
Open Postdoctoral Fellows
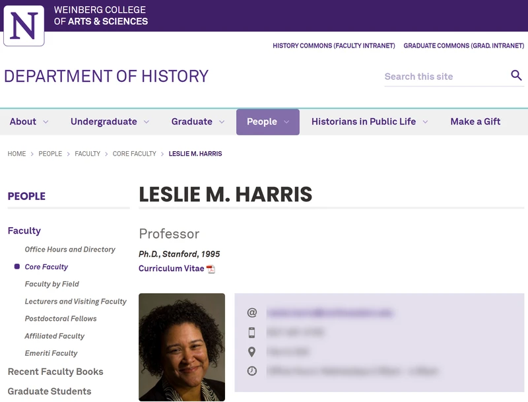coord(61,319)
